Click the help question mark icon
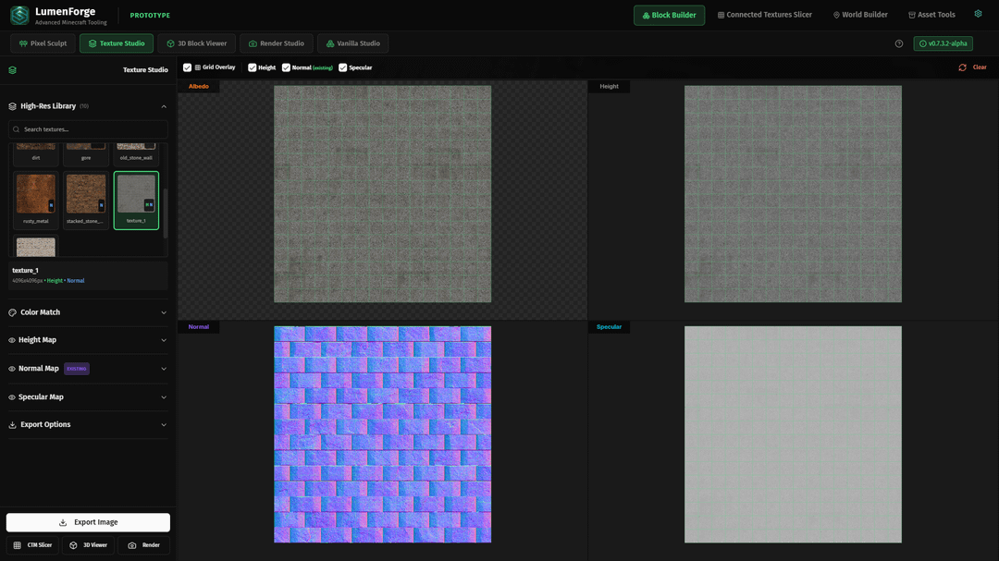 [899, 43]
